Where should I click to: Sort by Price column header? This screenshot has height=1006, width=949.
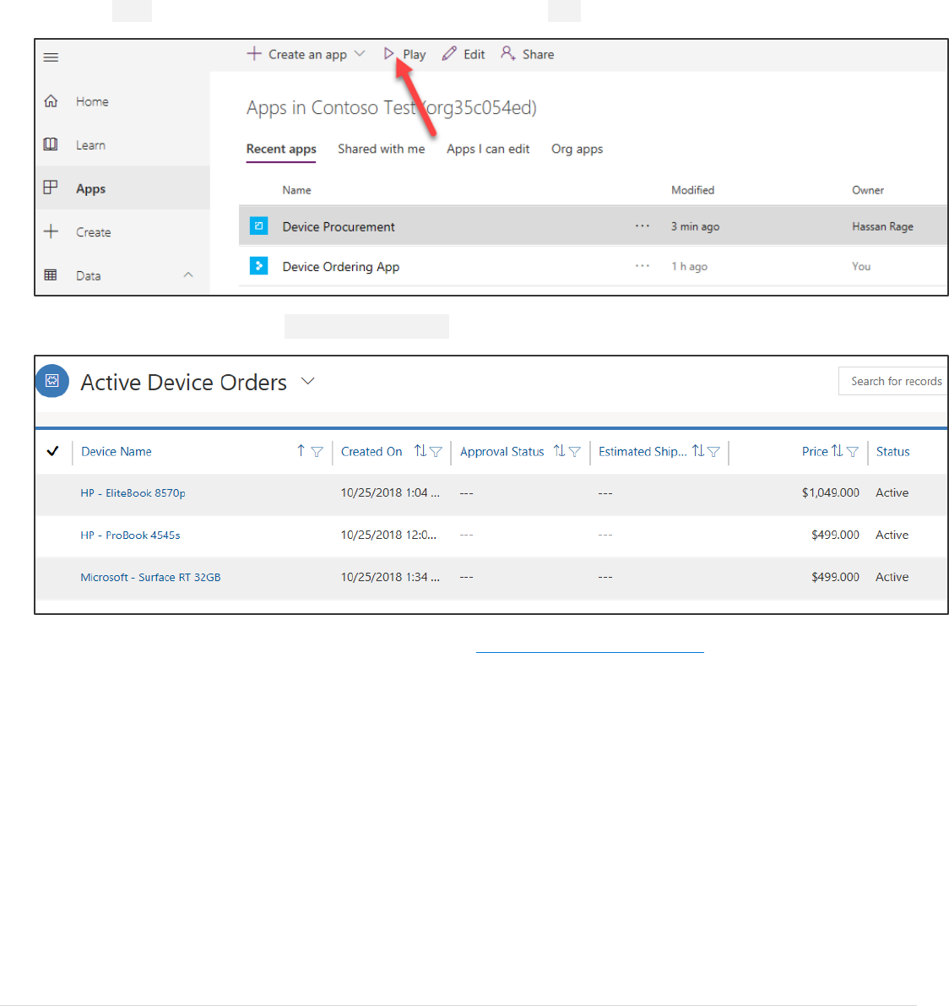[815, 452]
